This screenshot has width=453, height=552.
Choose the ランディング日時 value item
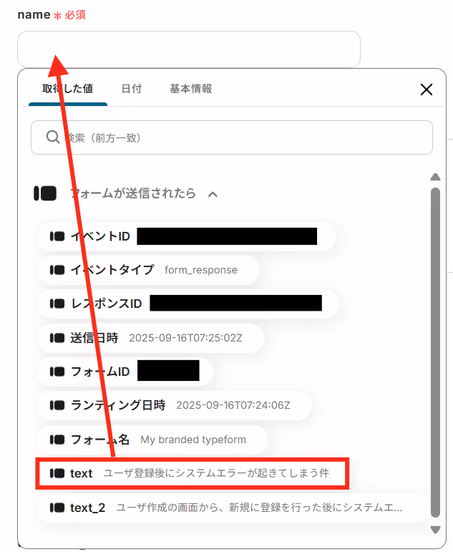tap(174, 405)
